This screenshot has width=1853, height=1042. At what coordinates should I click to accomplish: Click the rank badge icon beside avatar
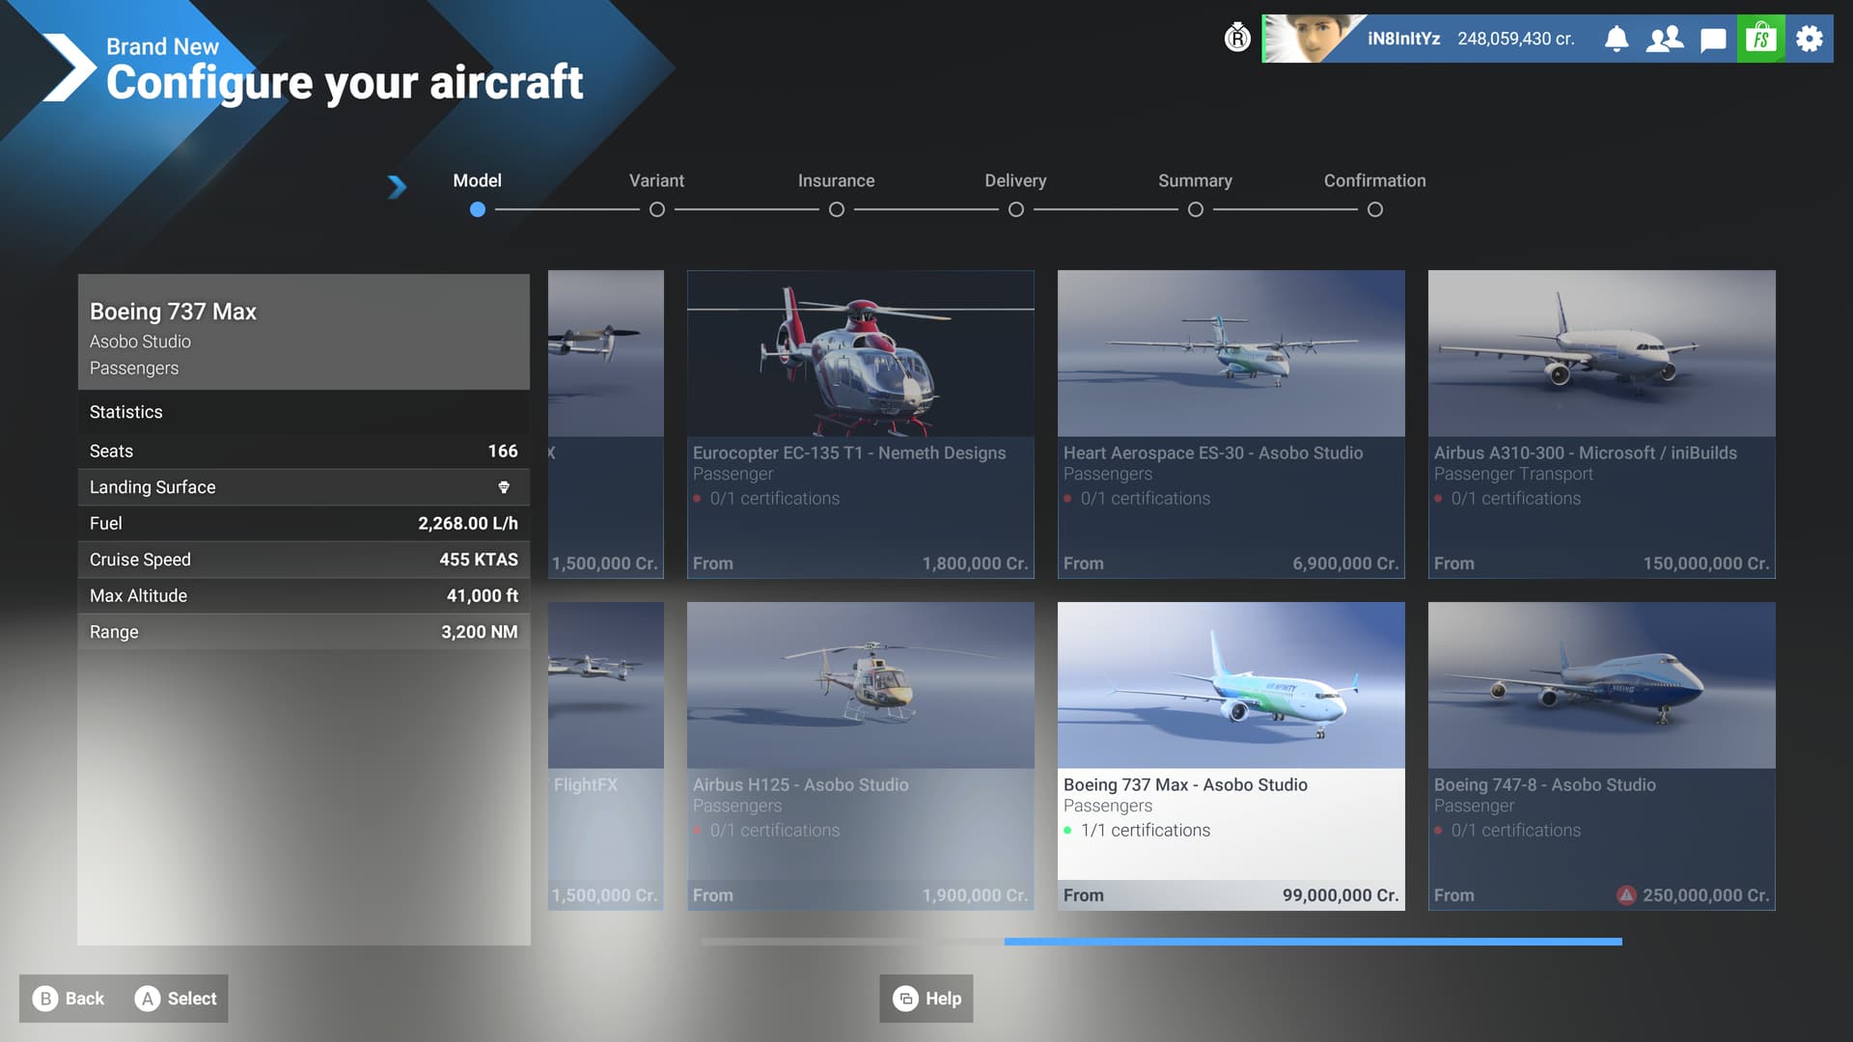[1237, 39]
